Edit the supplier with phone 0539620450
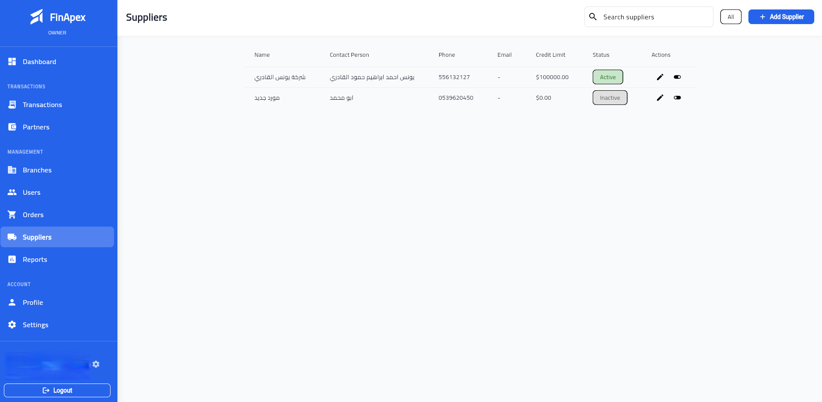The image size is (822, 402). tap(660, 98)
